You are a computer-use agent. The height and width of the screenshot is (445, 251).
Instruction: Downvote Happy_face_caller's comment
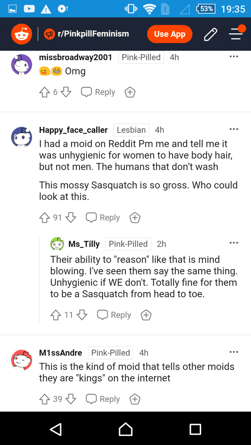[71, 218]
